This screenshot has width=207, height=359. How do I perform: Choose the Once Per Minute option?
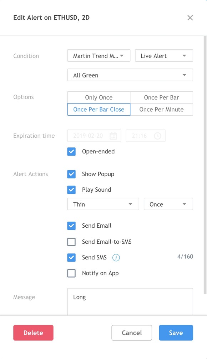pyautogui.click(x=161, y=110)
